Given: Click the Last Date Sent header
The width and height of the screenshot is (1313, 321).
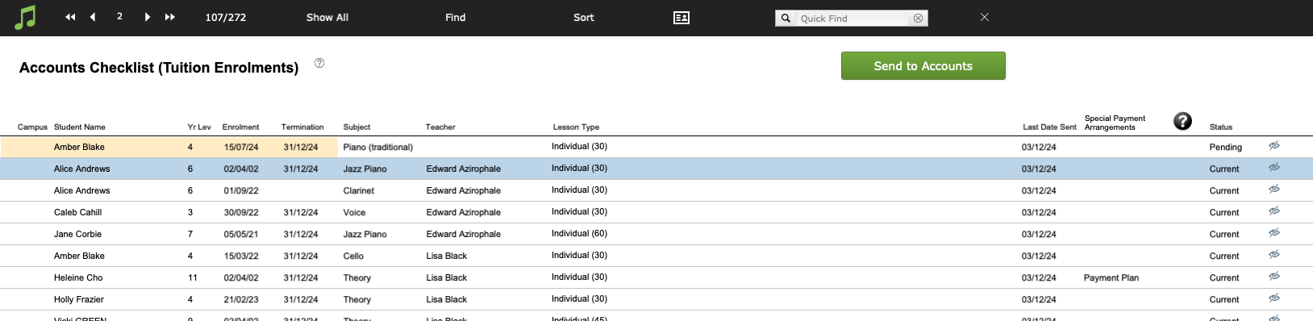Looking at the screenshot, I should 1049,127.
